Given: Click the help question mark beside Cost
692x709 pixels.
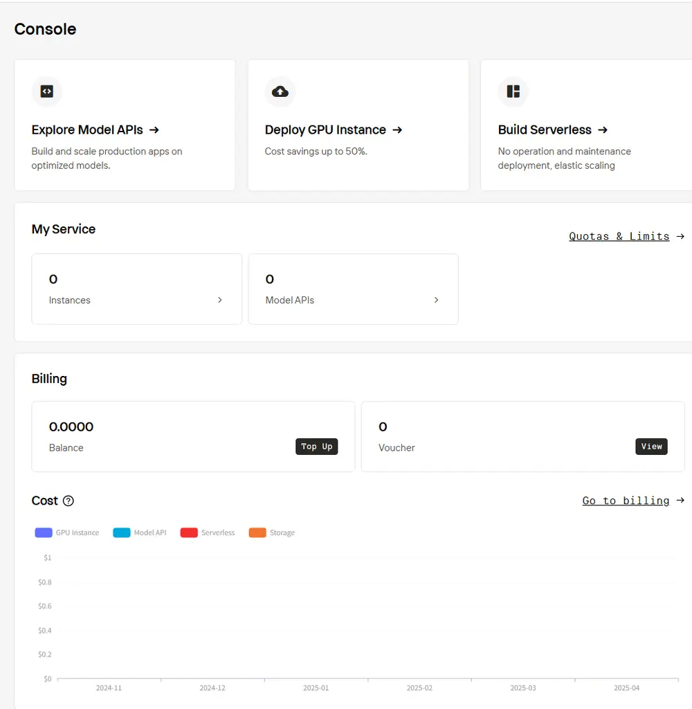Looking at the screenshot, I should [x=68, y=501].
